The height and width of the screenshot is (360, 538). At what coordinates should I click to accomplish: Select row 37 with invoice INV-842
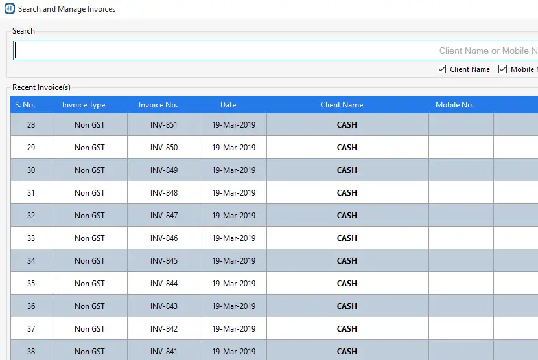point(31,329)
